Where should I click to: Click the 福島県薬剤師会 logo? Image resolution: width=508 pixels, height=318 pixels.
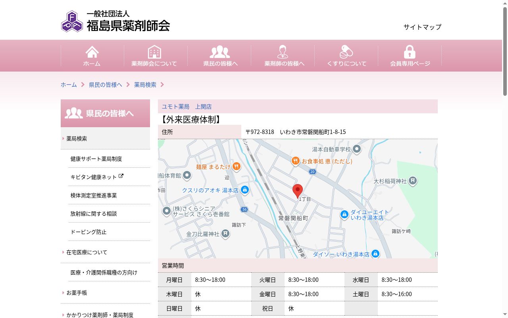click(x=115, y=21)
